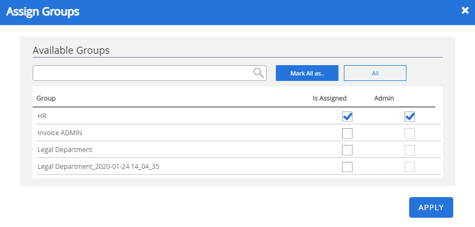Sort by the Group column header
Viewport: 475px width, 227px height.
(46, 98)
